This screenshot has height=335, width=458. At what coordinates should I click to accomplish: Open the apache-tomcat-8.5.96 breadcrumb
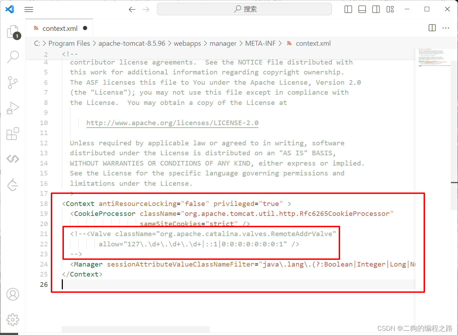(132, 43)
